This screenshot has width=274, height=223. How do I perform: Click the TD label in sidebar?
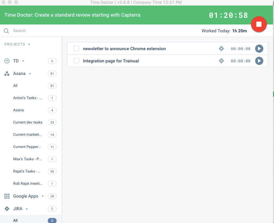point(16,61)
